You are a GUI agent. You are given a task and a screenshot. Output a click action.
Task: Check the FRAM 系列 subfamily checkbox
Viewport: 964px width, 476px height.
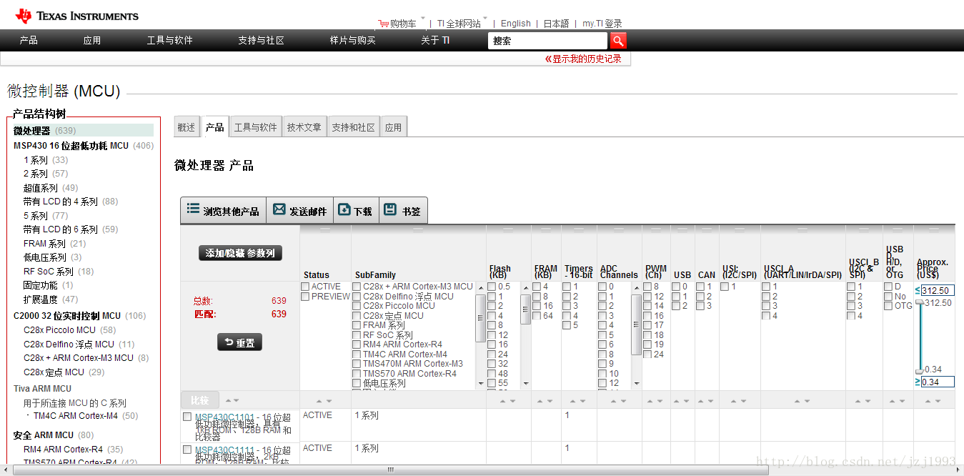(x=357, y=325)
